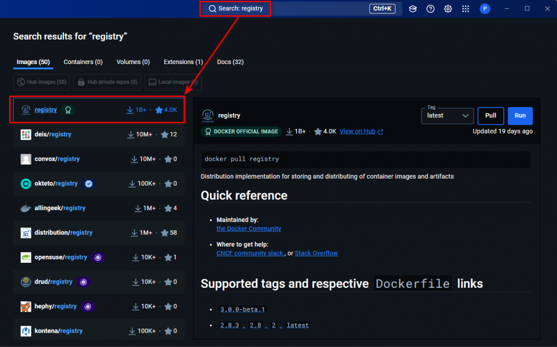Click the star icon in distribution/registry row
557x347 pixels.
(164, 233)
